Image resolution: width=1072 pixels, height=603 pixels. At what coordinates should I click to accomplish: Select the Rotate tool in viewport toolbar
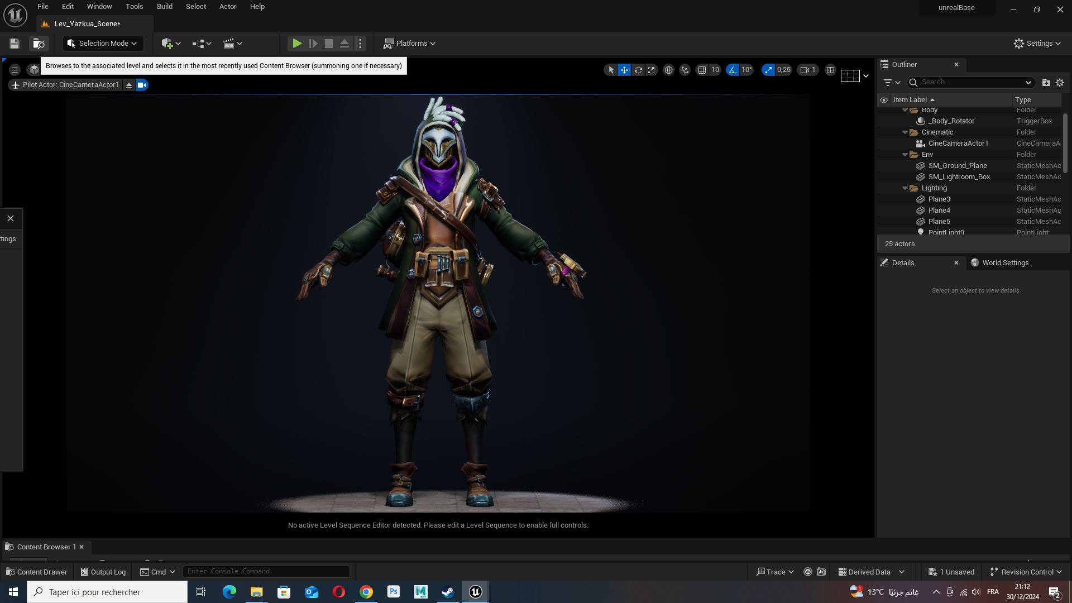coord(638,70)
